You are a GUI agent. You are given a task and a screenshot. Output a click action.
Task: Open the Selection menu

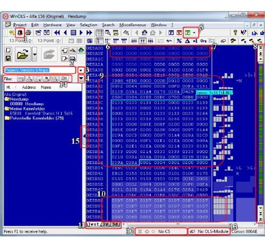(x=89, y=25)
